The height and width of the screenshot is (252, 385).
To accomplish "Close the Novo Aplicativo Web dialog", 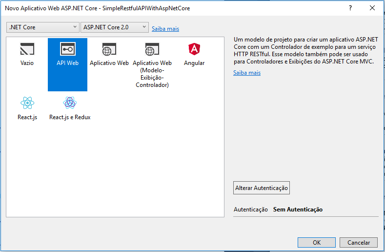I will coord(372,8).
